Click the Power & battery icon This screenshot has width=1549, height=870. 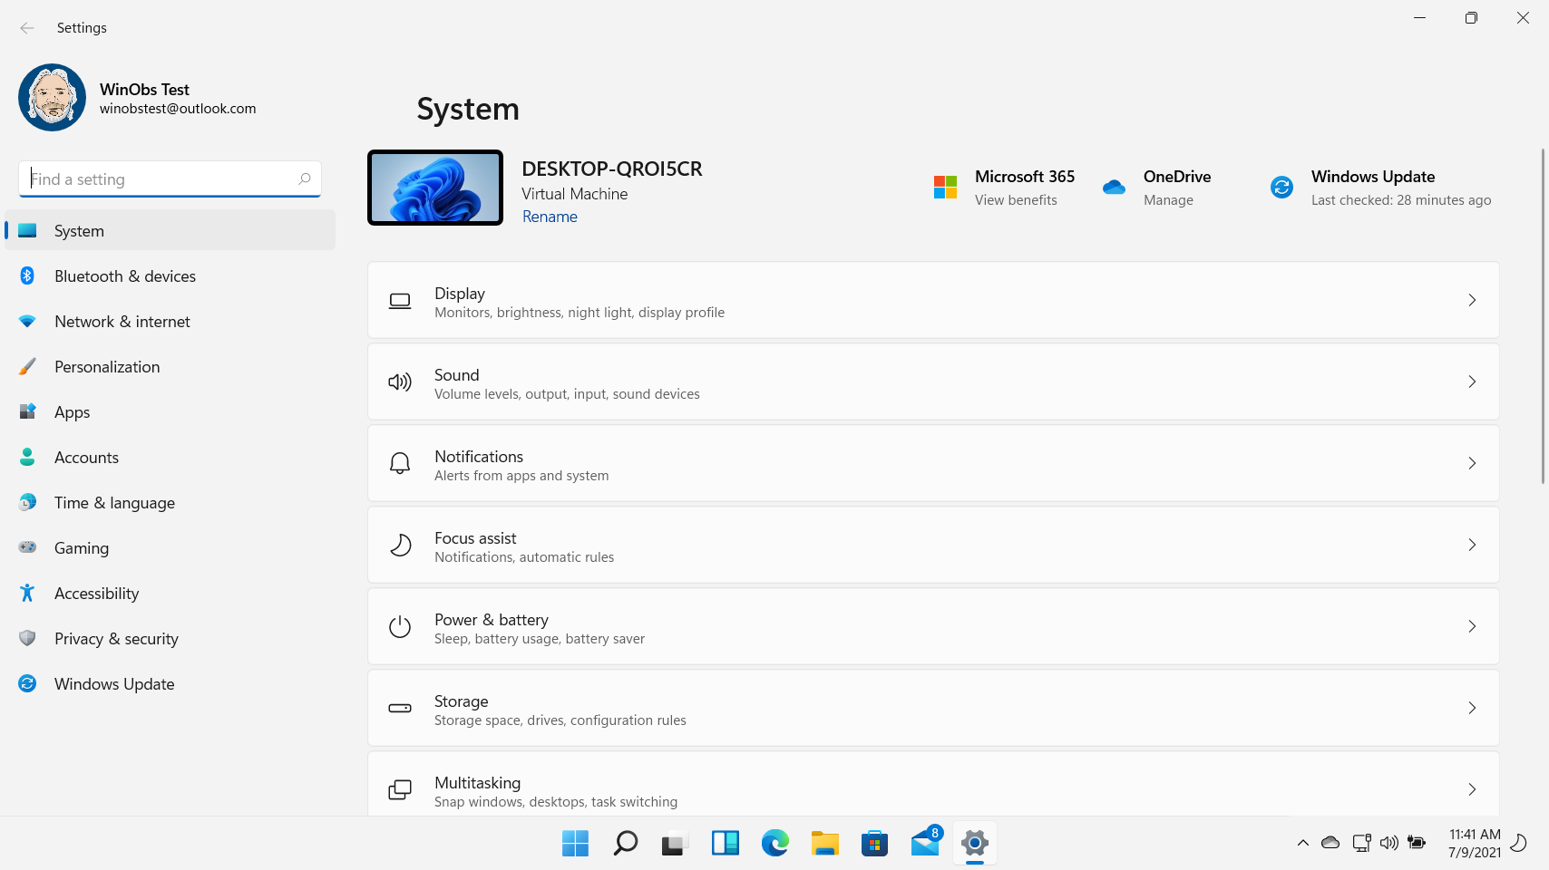click(x=400, y=626)
